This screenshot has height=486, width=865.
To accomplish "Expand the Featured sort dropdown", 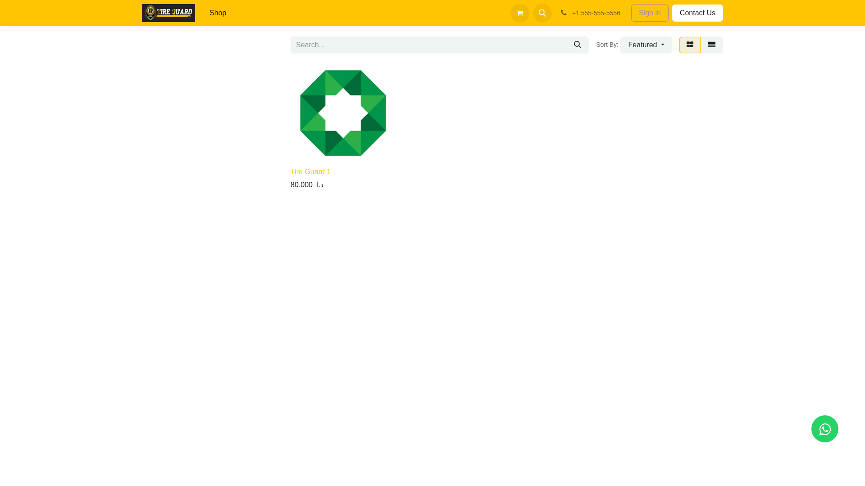I will coord(646,45).
